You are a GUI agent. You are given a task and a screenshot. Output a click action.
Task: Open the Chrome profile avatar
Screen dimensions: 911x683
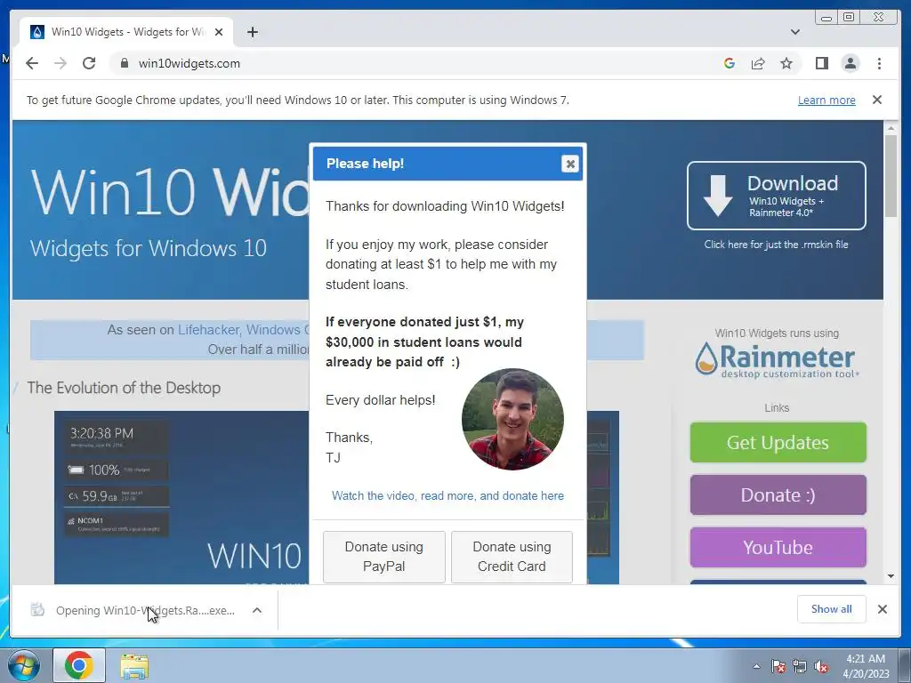click(850, 63)
